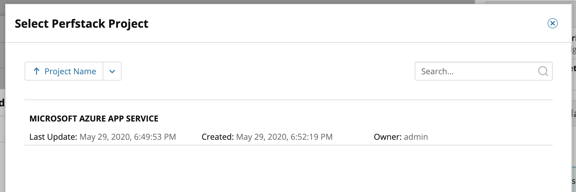Click the Created label
This screenshot has width=576, height=192.
(x=217, y=137)
